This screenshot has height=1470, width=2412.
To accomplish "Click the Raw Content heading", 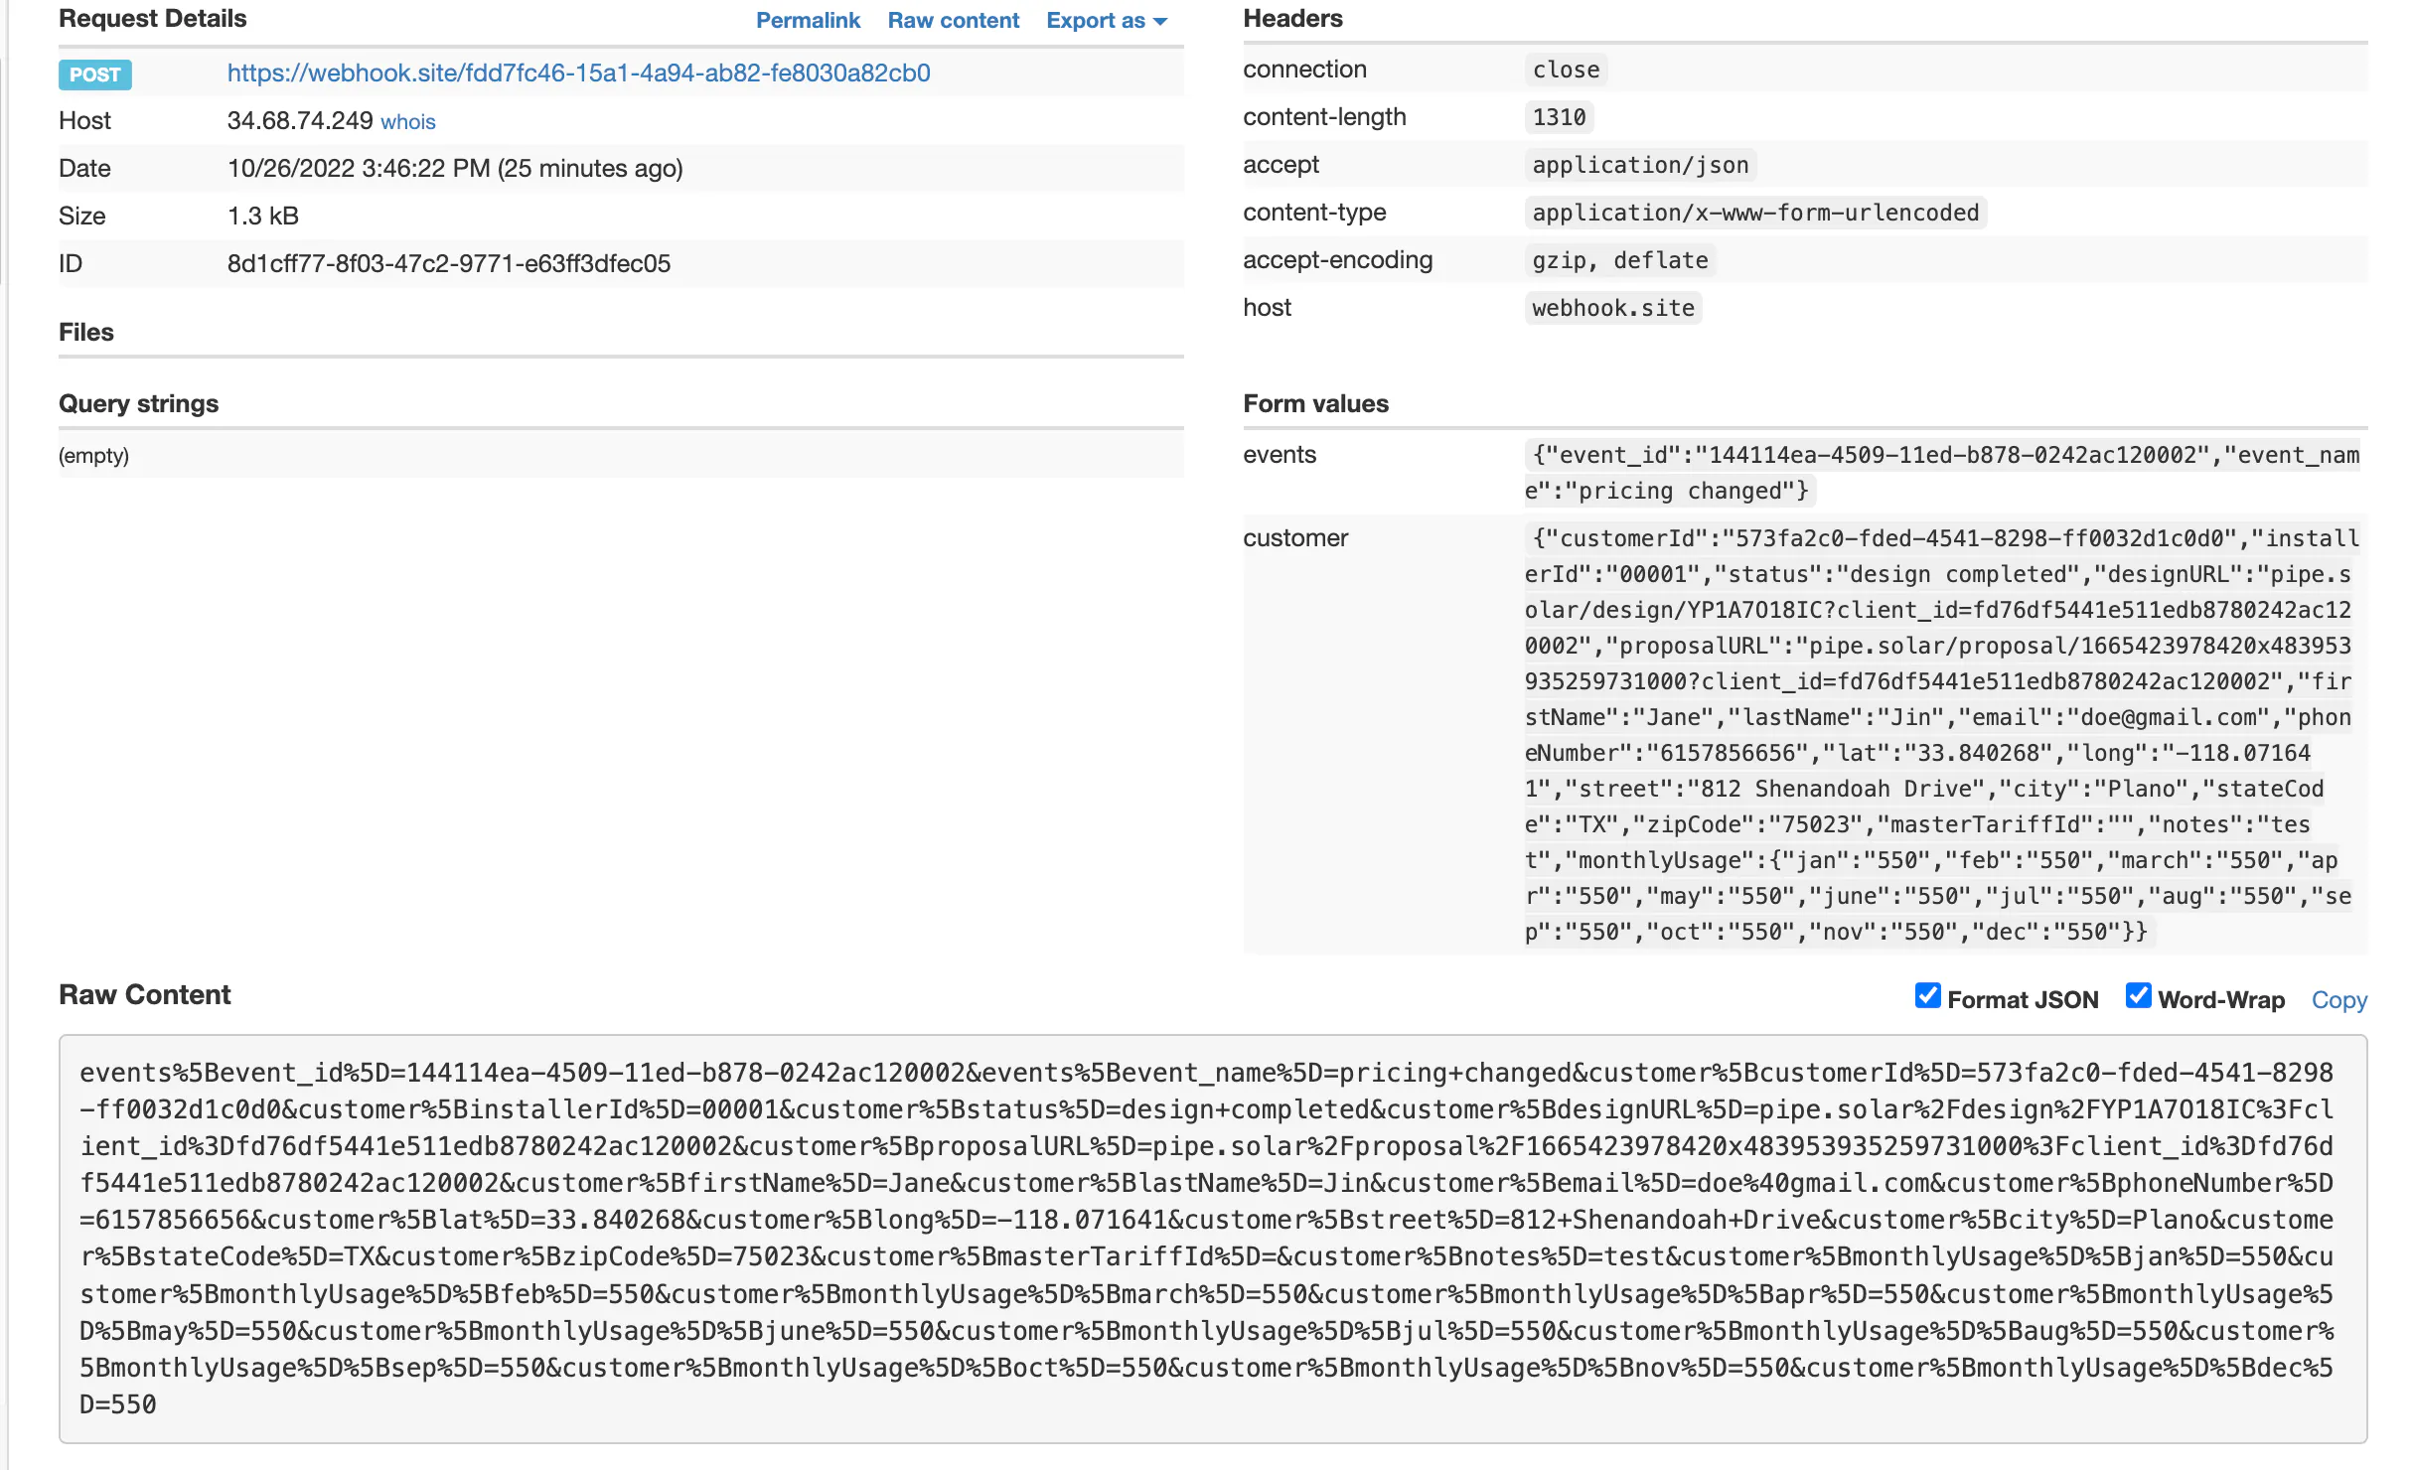I will (x=144, y=994).
